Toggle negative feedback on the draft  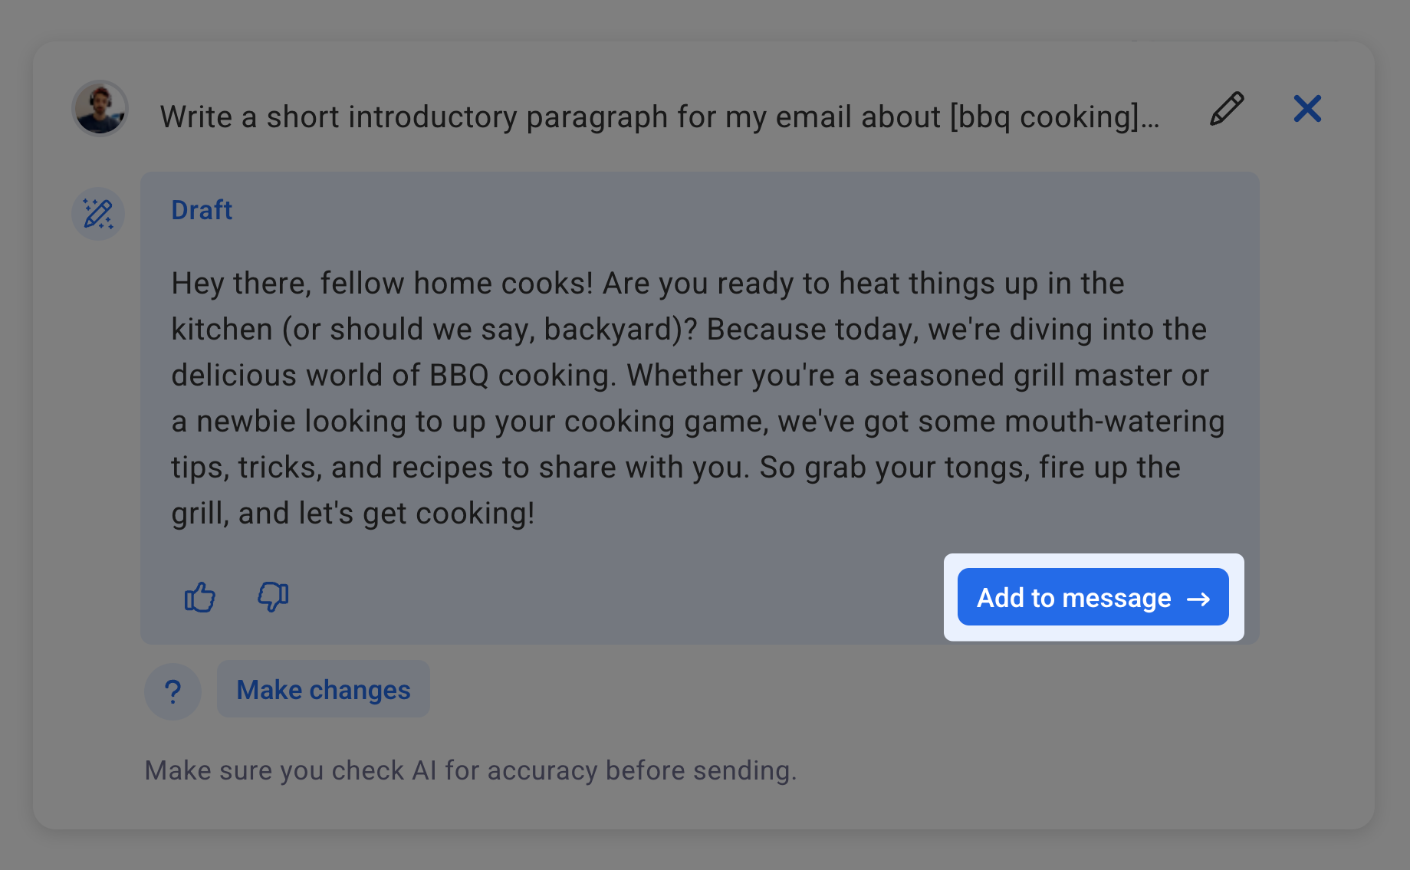tap(273, 597)
